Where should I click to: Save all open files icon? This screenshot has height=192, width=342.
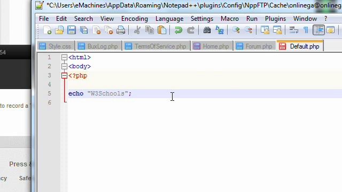pos(84,30)
